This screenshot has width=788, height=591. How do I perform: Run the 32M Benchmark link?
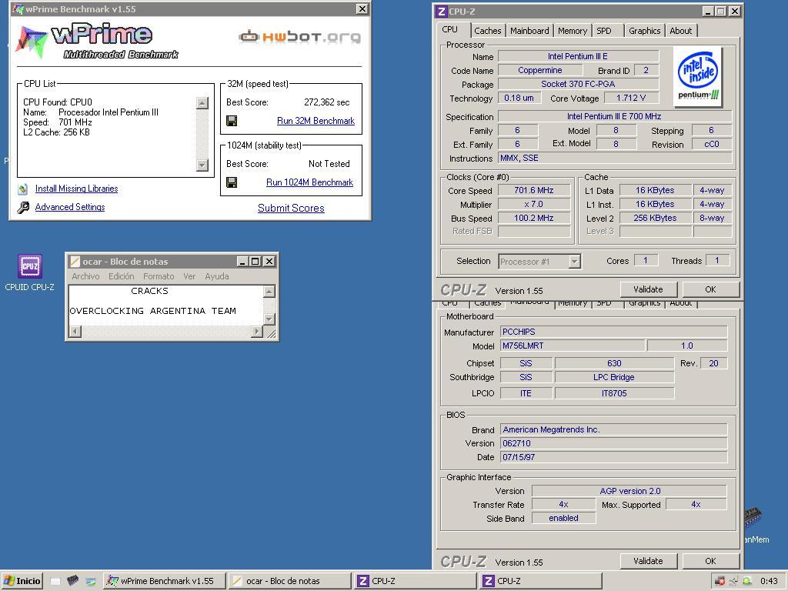pyautogui.click(x=316, y=121)
